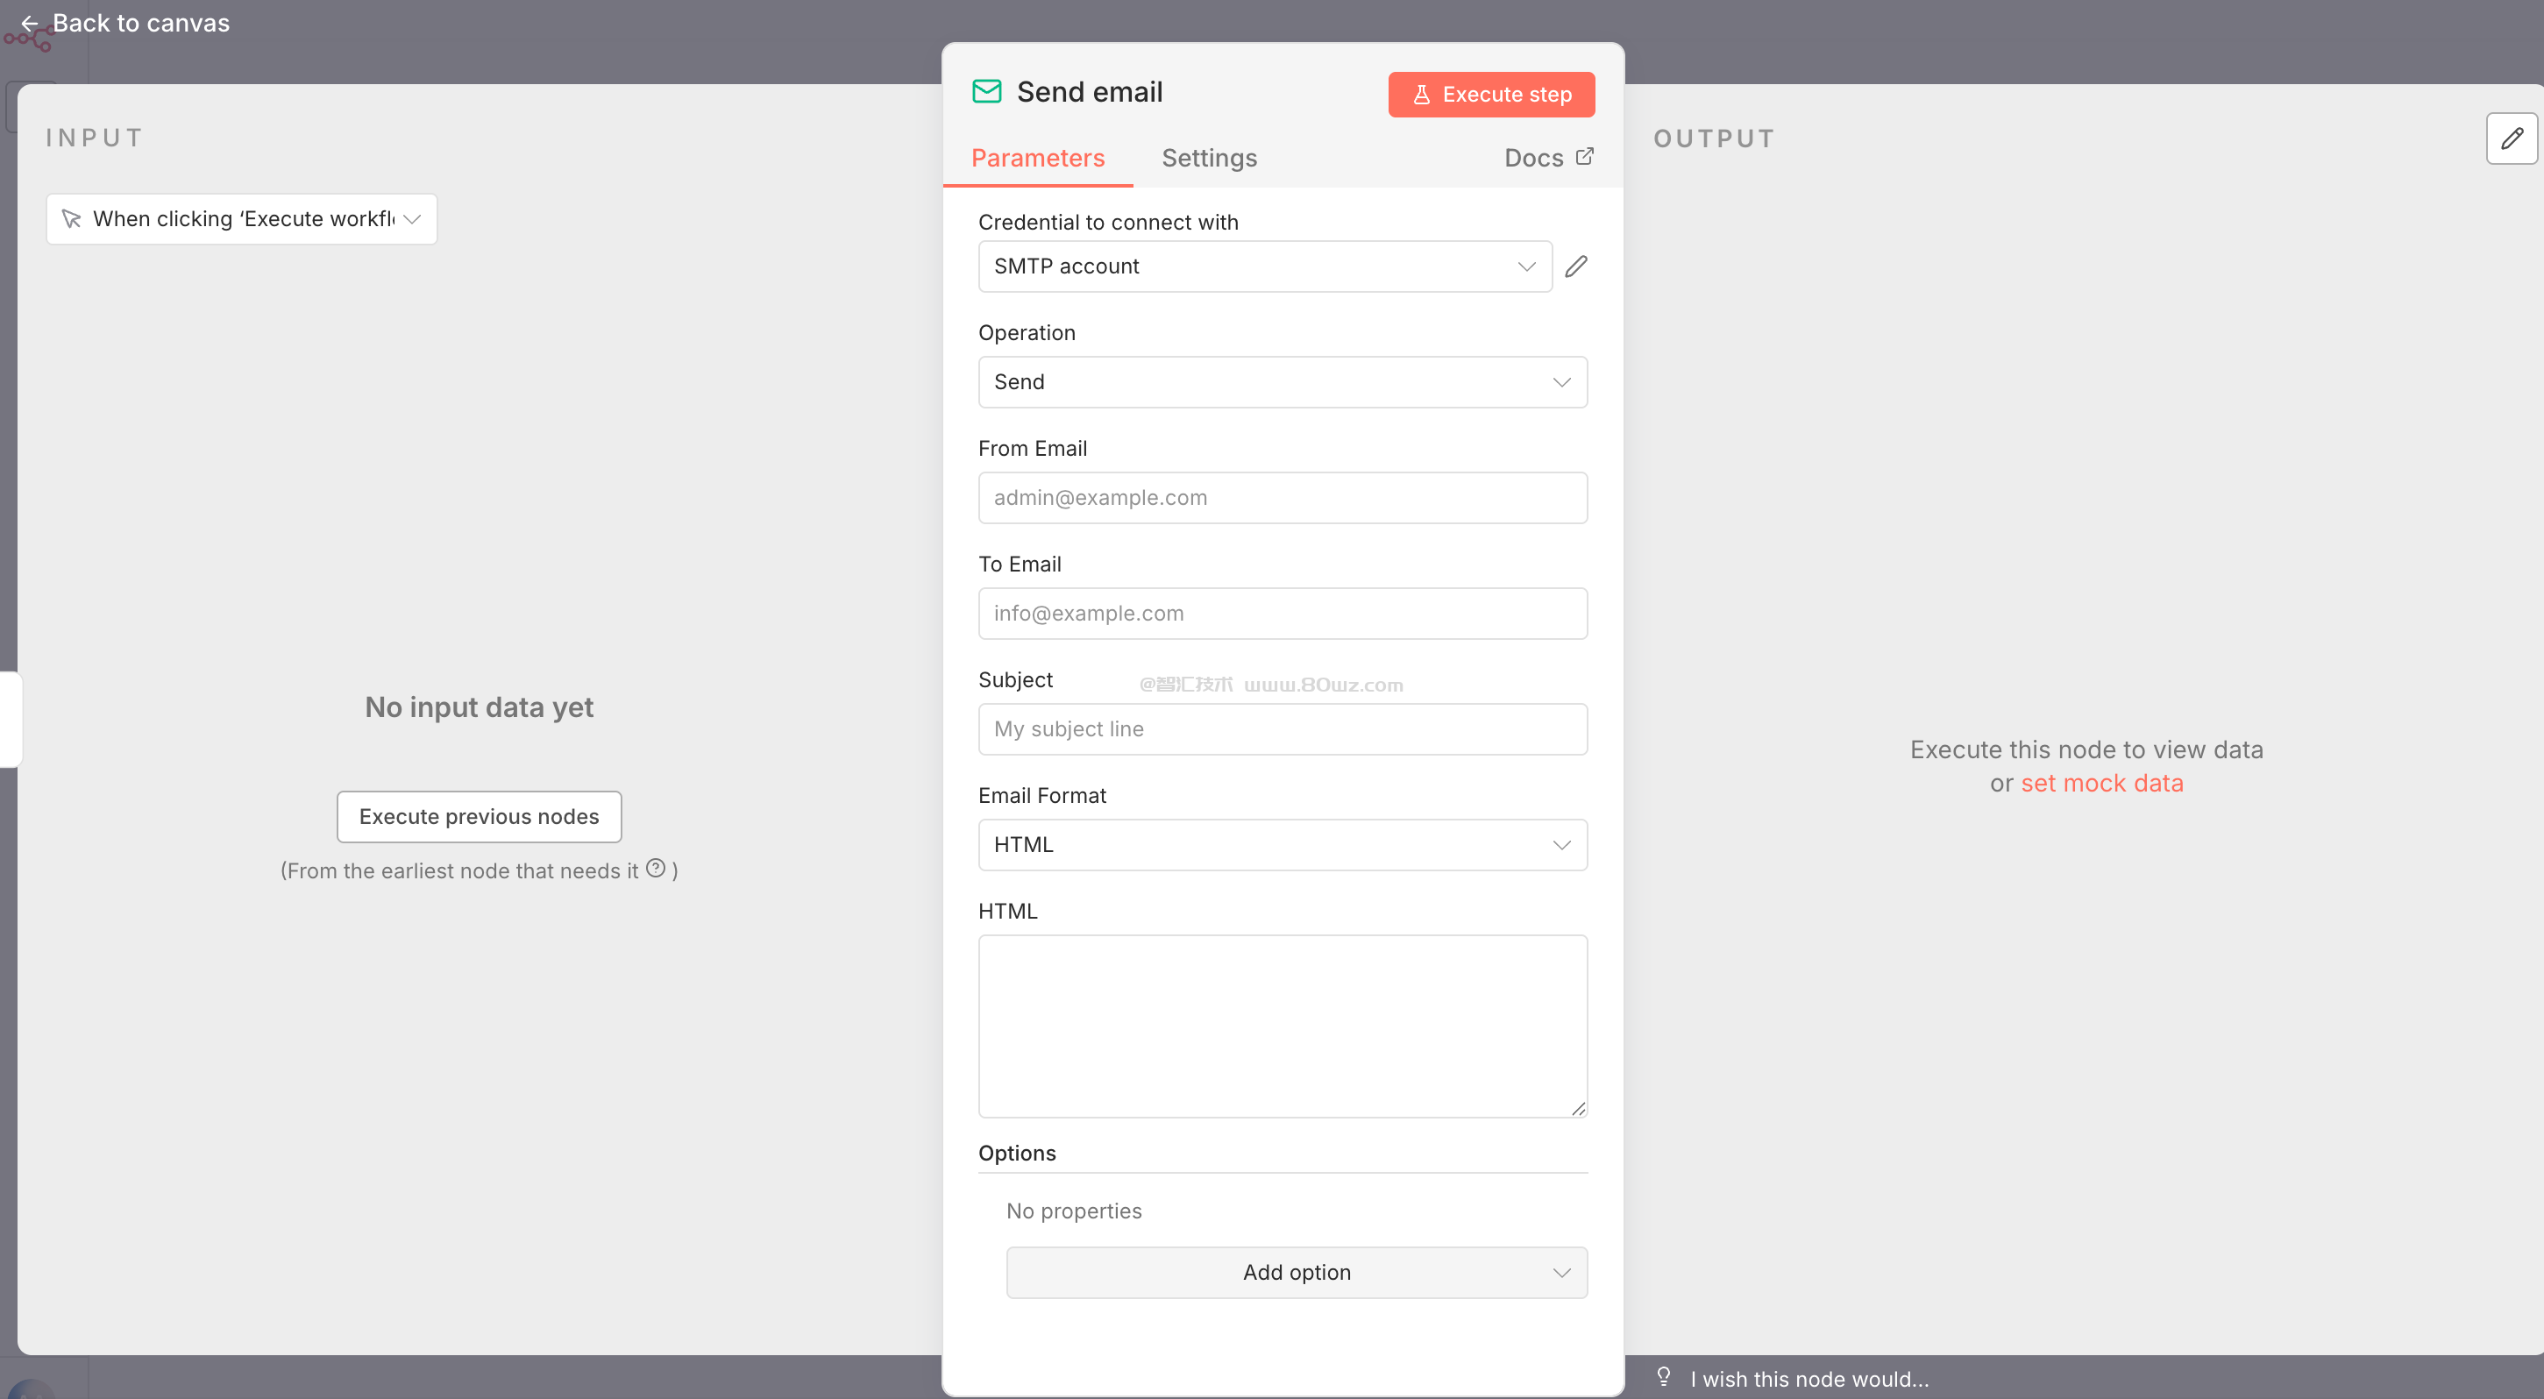Click Execute previous nodes button
This screenshot has height=1399, width=2544.
479,816
